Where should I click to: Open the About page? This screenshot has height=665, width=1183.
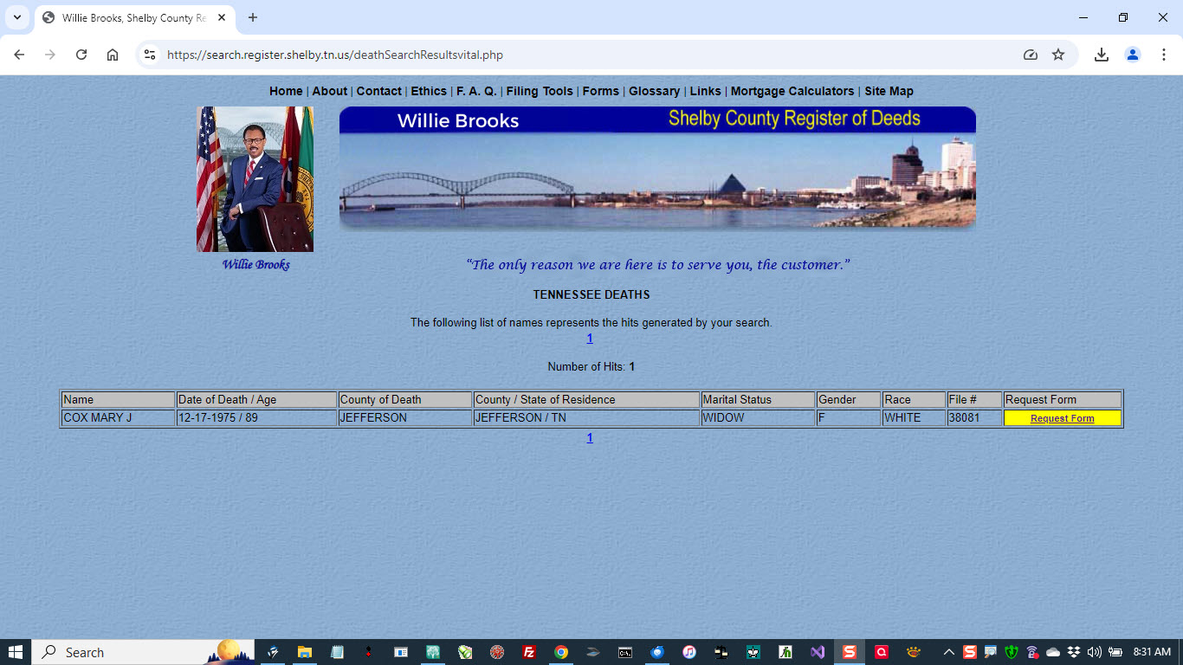click(329, 91)
